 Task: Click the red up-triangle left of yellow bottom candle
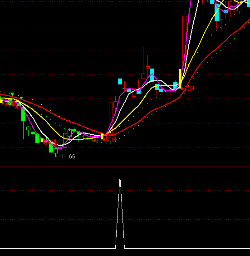[x=95, y=140]
